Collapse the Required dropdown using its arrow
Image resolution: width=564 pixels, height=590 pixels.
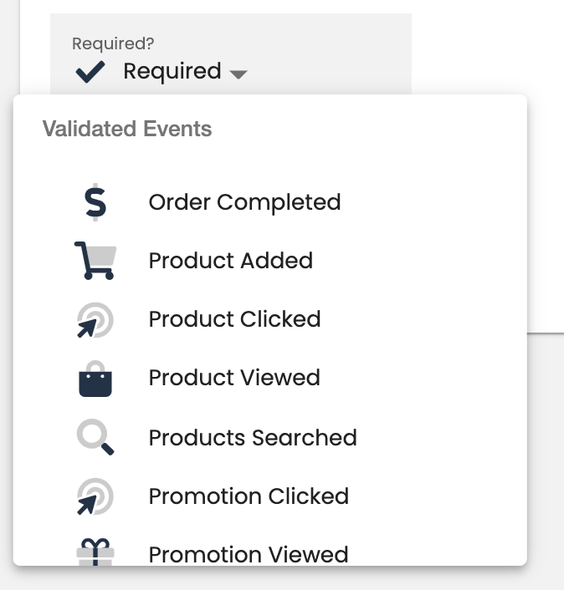(238, 74)
